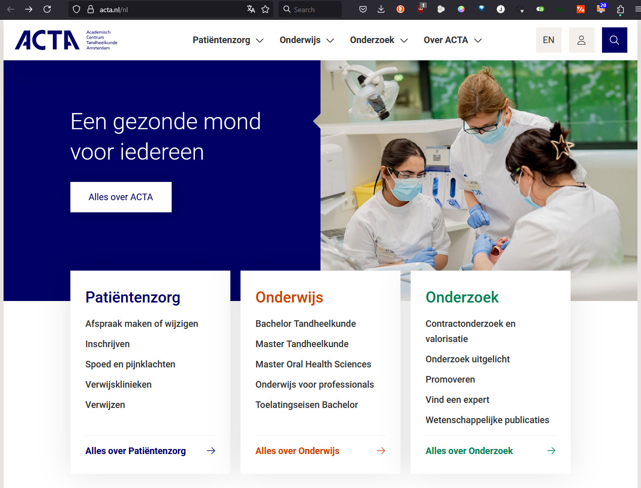Follow the Alles over Onderzoek link
Viewport: 641px width, 488px height.
pyautogui.click(x=469, y=451)
